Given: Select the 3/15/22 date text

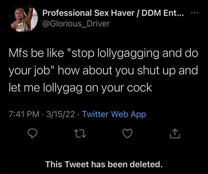Looking at the screenshot, I should tap(61, 114).
